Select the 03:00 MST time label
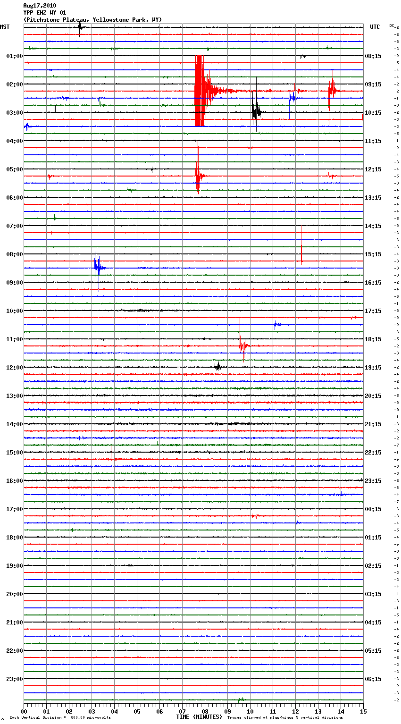 (x=14, y=112)
